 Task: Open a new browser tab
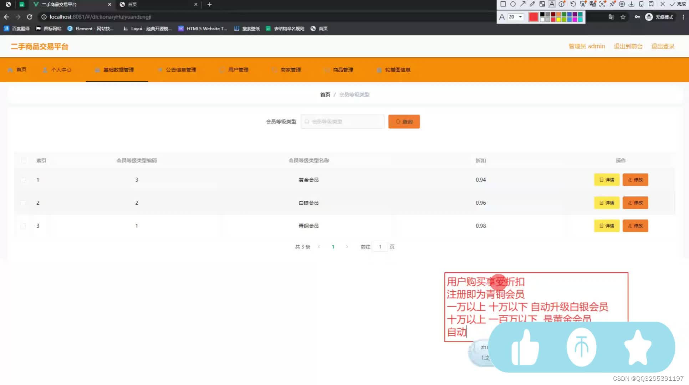pyautogui.click(x=210, y=4)
